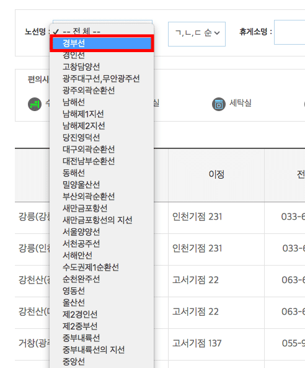This screenshot has height=368, width=305.
Task: Choose 경인선 from the route list
Action: coord(102,55)
